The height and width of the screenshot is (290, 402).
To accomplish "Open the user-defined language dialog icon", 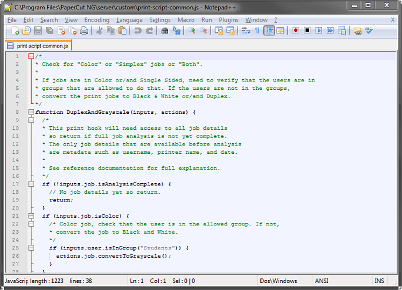I will pyautogui.click(x=280, y=31).
